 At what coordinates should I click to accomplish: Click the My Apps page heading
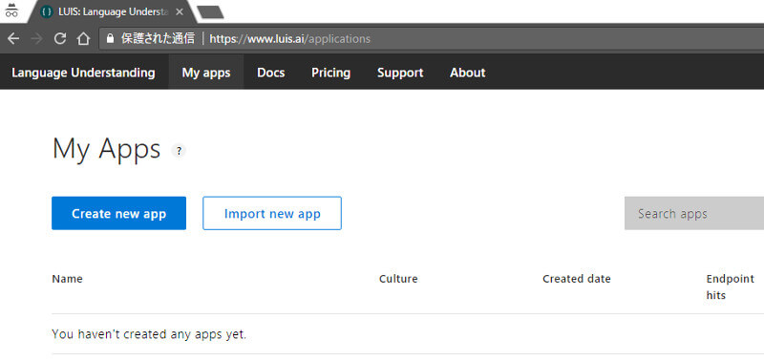(x=106, y=149)
